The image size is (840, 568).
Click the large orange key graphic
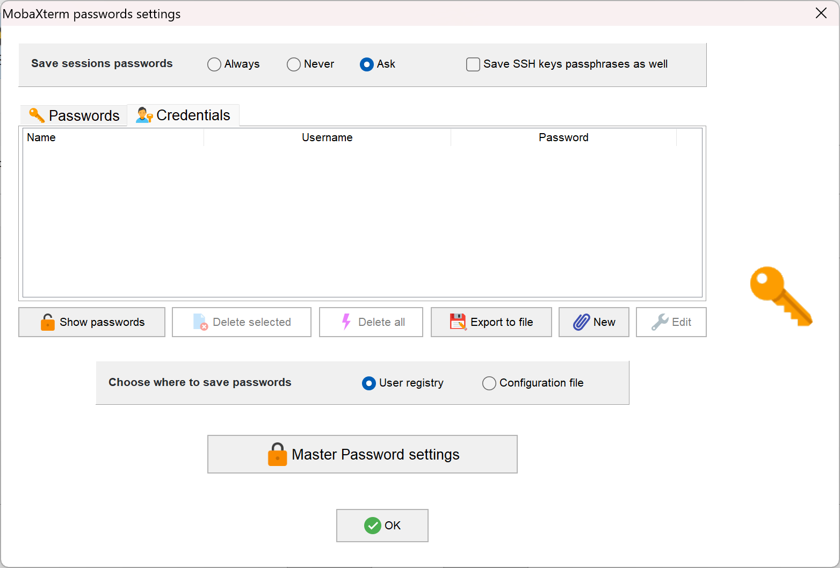coord(781,296)
